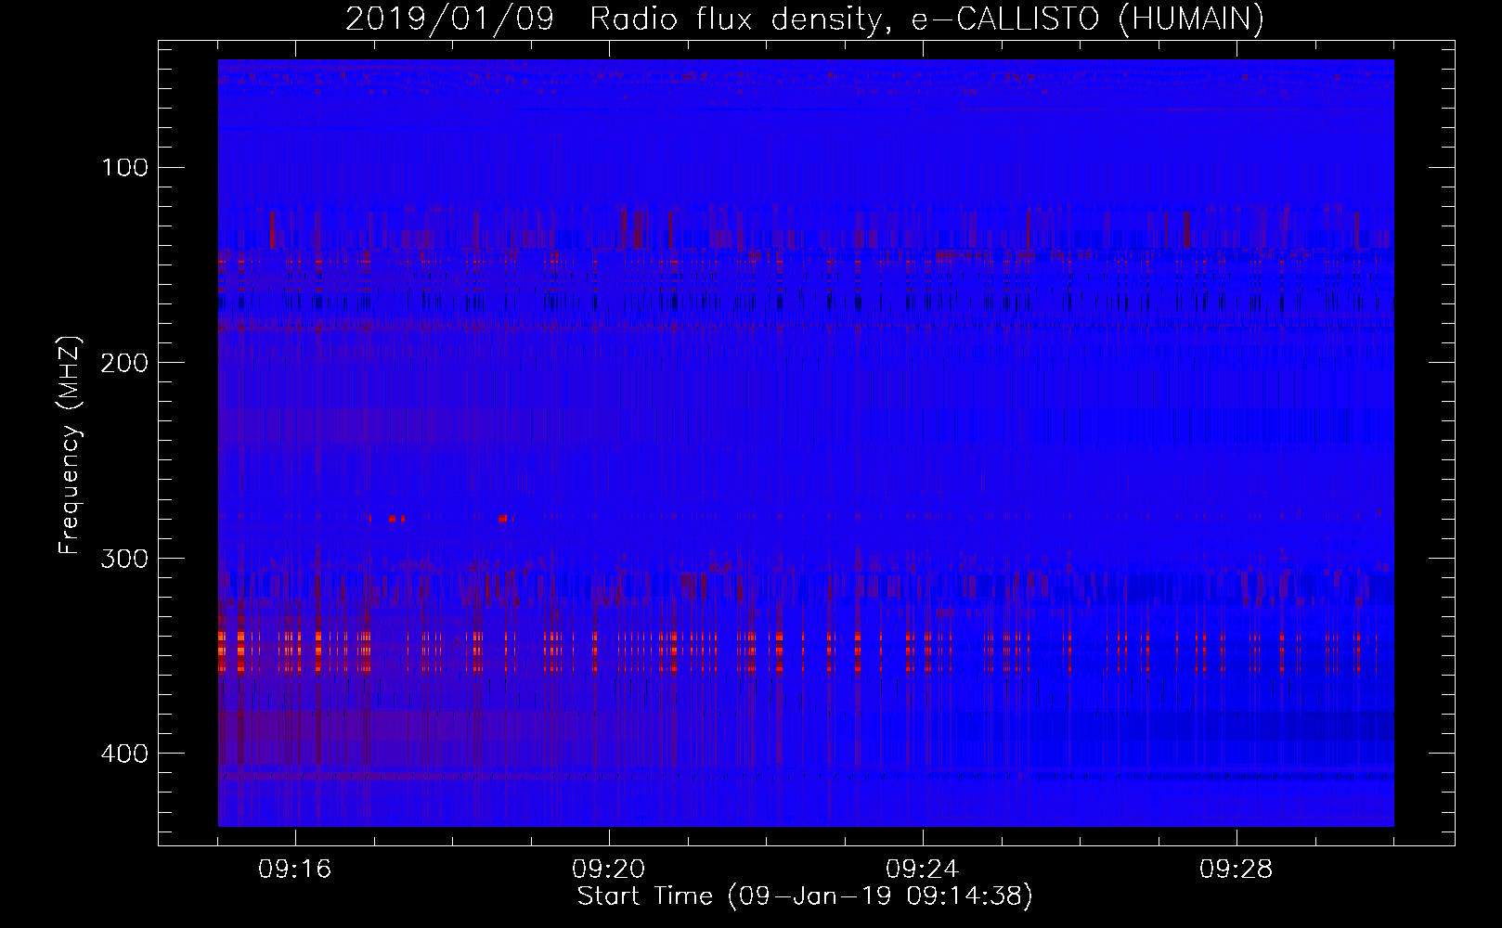Click the 09:24 time tick label
Image resolution: width=1502 pixels, height=928 pixels.
point(923,870)
